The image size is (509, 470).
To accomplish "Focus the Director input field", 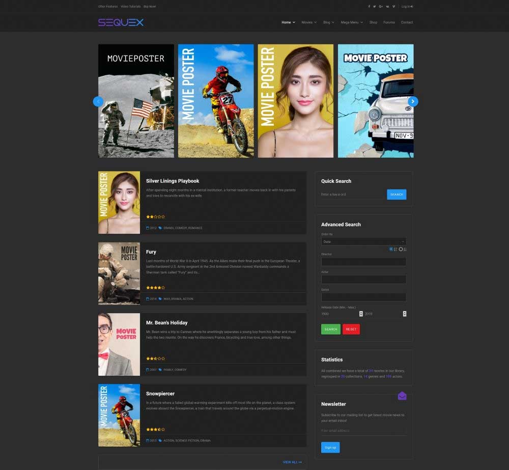I will 363,262.
